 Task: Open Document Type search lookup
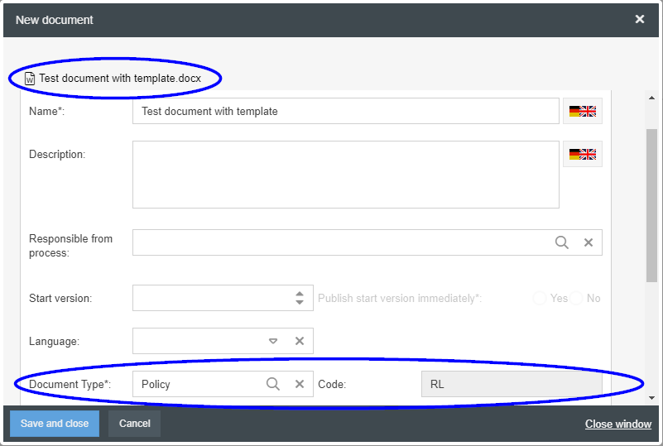tap(273, 384)
